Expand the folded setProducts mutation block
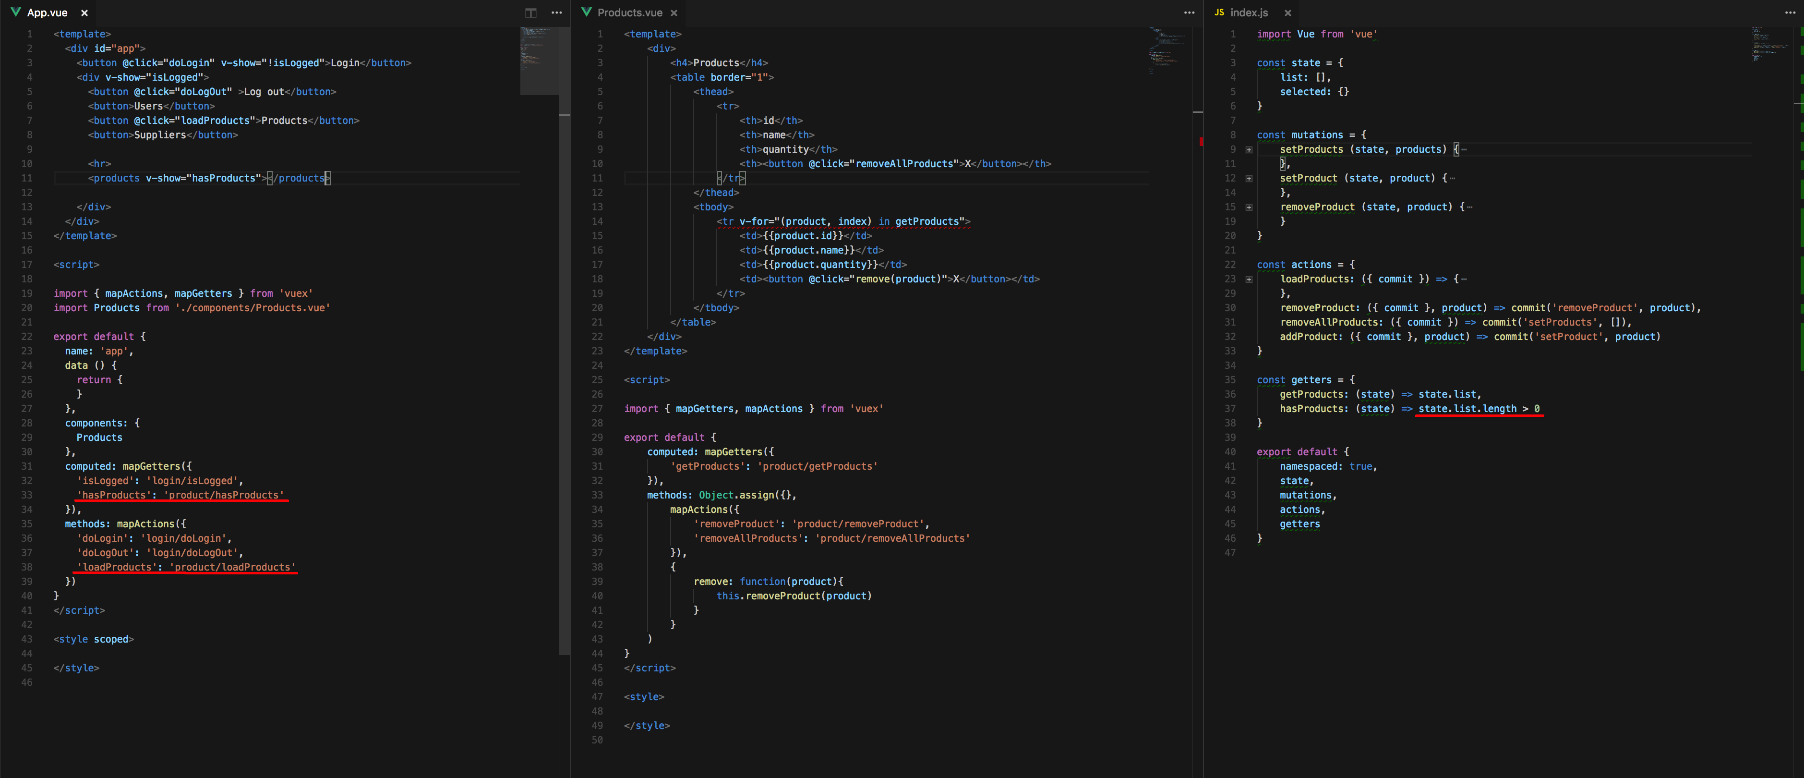1804x778 pixels. pos(1249,149)
